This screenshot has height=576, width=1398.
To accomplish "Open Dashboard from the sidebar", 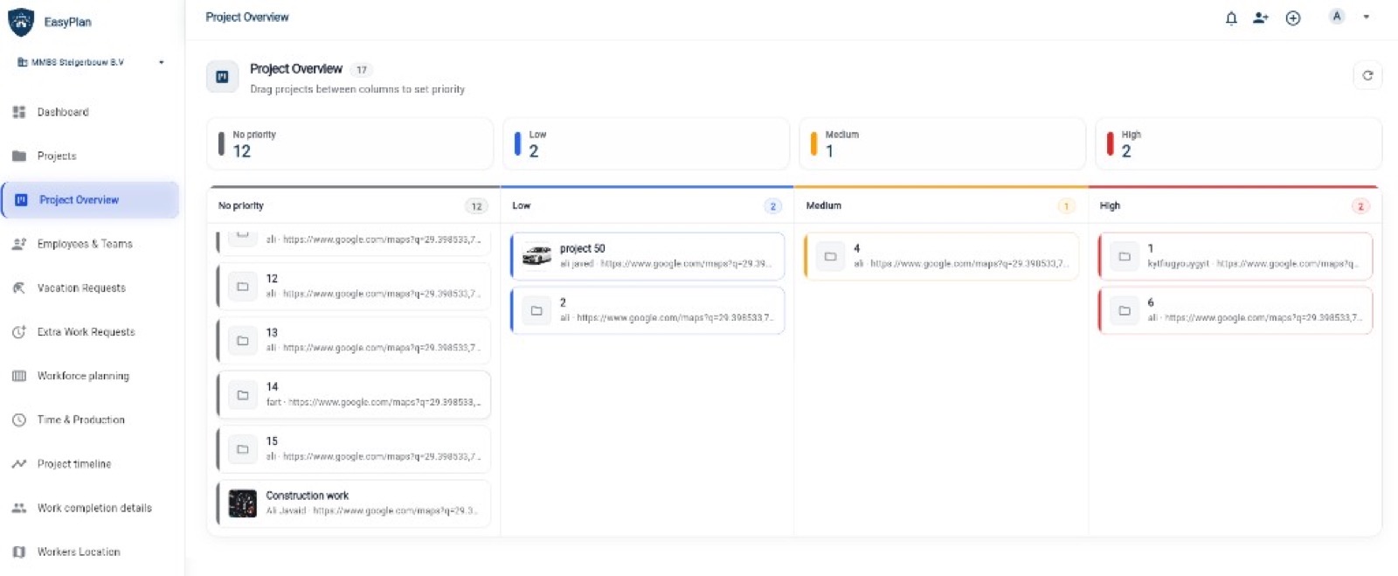I will 91,112.
